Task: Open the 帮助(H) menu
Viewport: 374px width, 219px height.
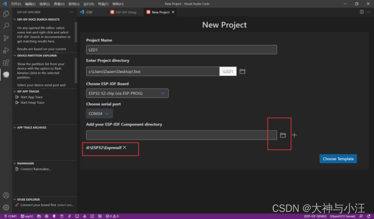Action: (118, 4)
